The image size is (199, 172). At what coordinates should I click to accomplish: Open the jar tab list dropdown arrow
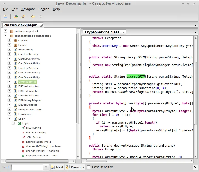196,25
